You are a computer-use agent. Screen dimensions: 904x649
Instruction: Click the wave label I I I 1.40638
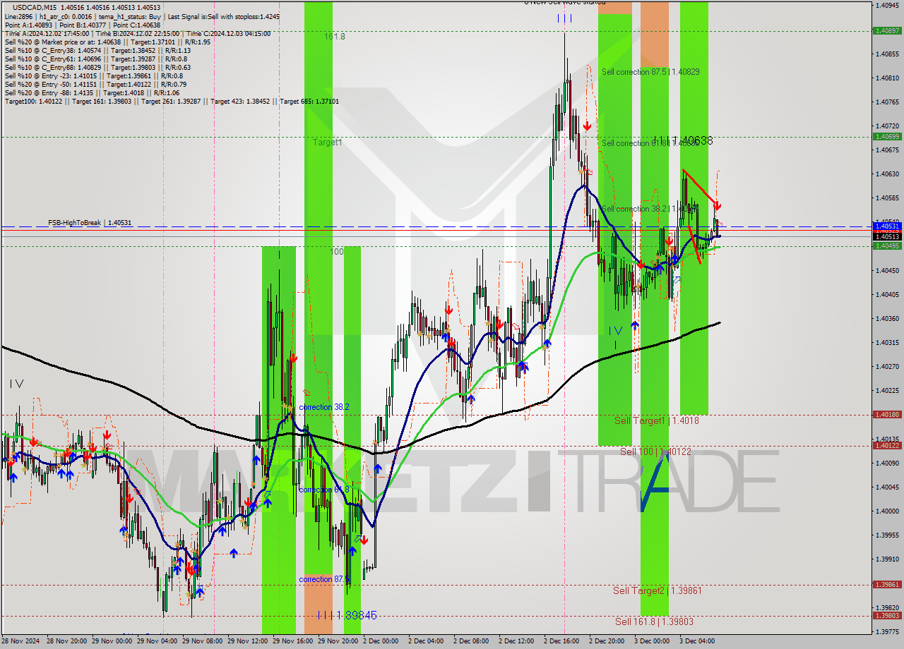pyautogui.click(x=682, y=140)
